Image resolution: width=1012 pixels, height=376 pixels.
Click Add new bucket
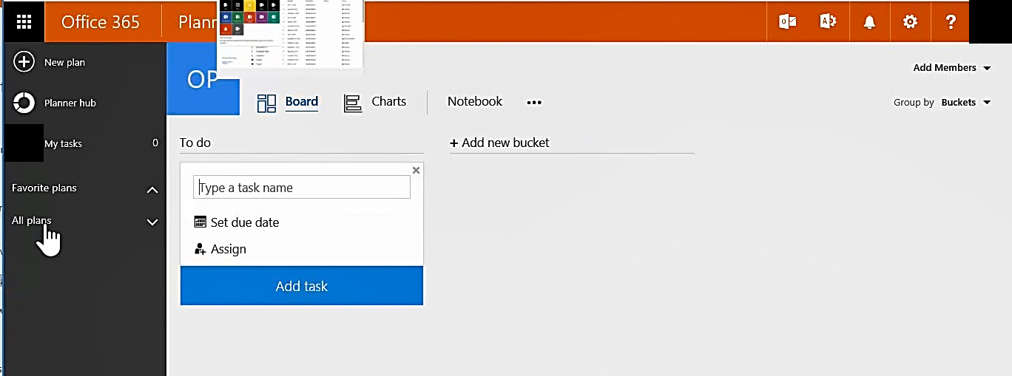(499, 143)
